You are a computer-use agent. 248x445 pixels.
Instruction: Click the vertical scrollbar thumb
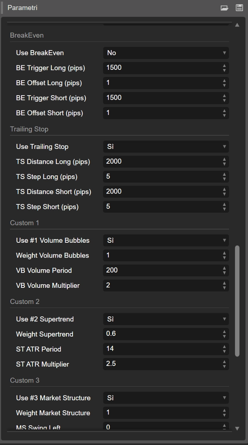pyautogui.click(x=237, y=301)
